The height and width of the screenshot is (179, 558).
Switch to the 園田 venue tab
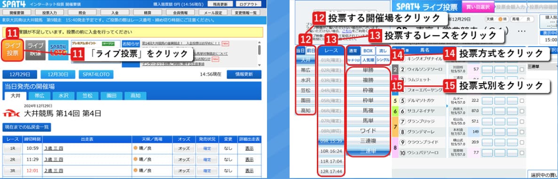pyautogui.click(x=111, y=95)
